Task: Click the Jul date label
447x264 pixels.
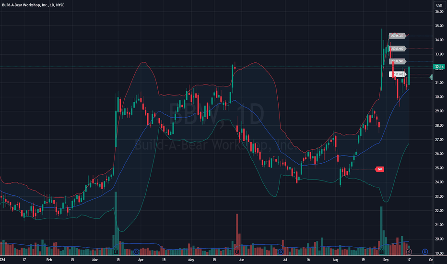Action: coord(285,260)
